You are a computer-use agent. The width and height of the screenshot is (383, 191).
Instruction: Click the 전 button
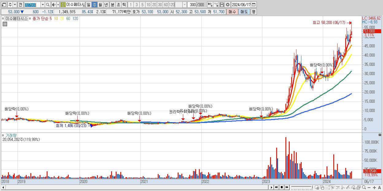20,5
